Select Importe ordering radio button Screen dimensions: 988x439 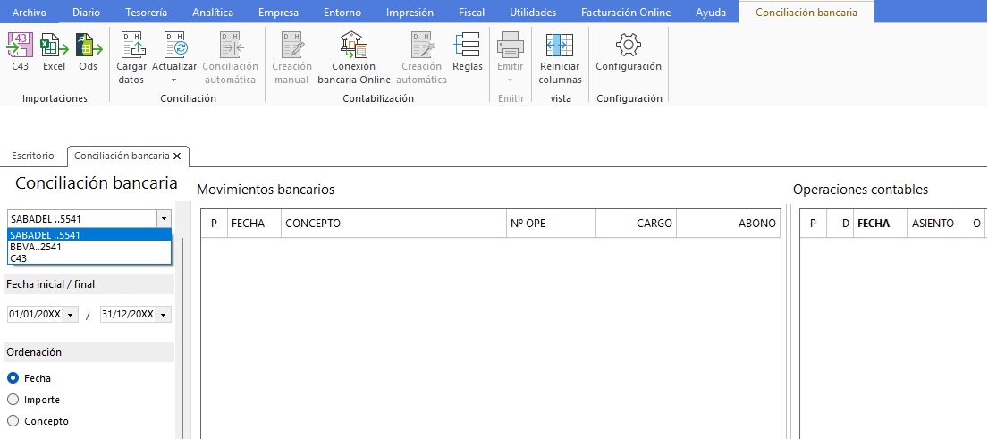[x=13, y=400]
